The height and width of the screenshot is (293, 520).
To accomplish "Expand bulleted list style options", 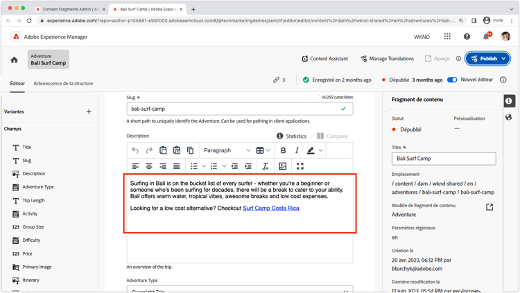I will 204,166.
